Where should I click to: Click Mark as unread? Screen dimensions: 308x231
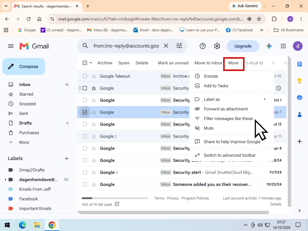click(x=173, y=63)
